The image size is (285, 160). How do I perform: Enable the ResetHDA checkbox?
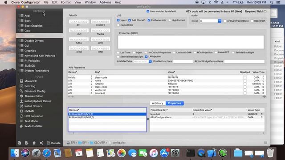[x=252, y=21]
